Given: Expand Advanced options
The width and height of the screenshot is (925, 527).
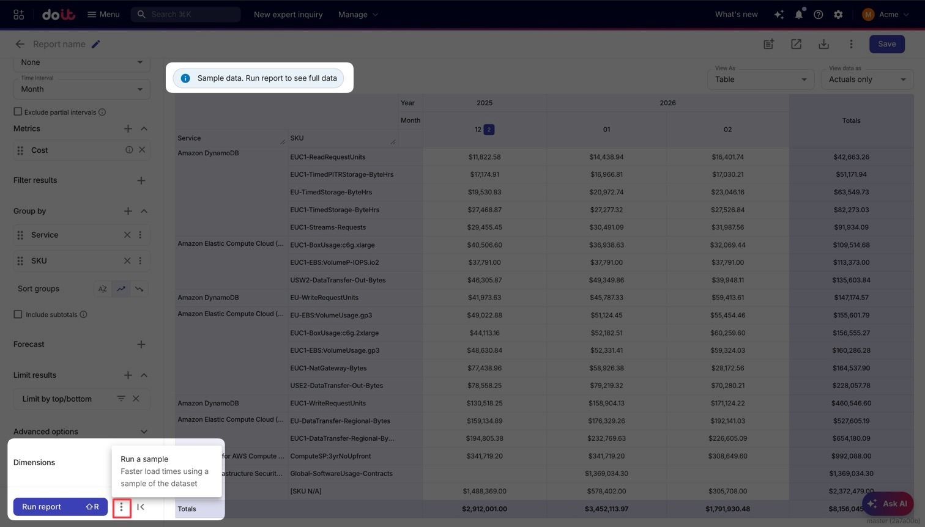Looking at the screenshot, I should click(x=144, y=432).
